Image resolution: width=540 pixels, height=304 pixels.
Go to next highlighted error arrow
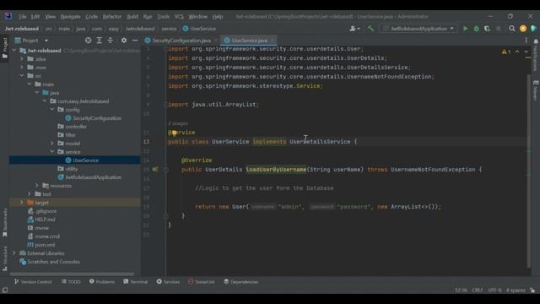526,52
